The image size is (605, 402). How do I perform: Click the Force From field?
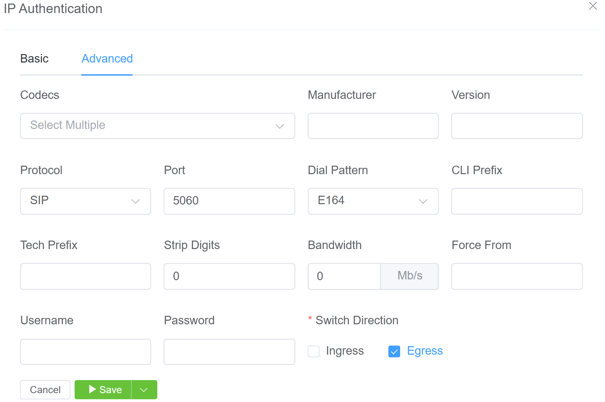click(x=517, y=276)
